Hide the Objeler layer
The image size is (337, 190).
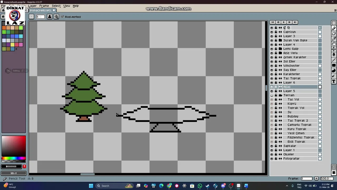pos(272,154)
